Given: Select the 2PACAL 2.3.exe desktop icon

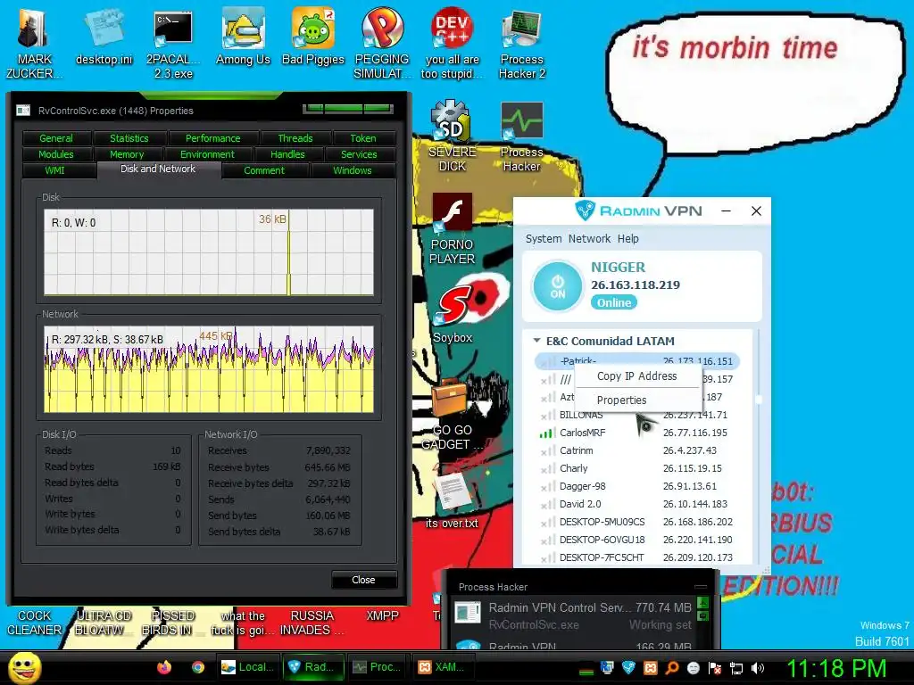Looking at the screenshot, I should point(173,43).
